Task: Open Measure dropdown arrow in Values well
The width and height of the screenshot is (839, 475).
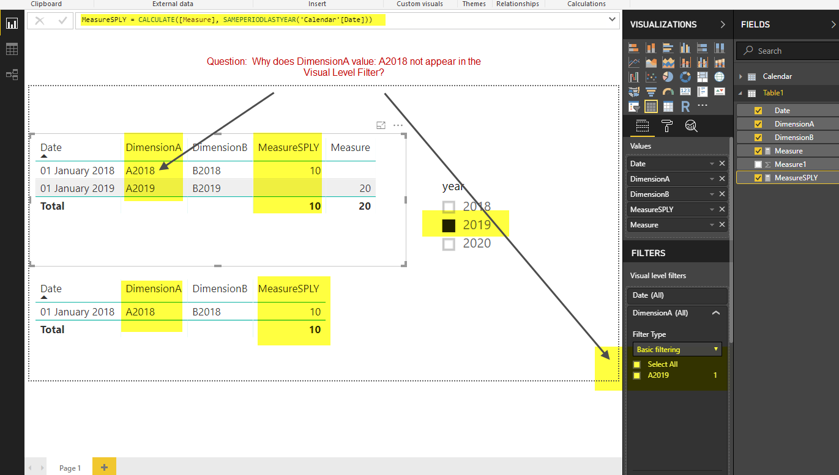Action: (712, 225)
